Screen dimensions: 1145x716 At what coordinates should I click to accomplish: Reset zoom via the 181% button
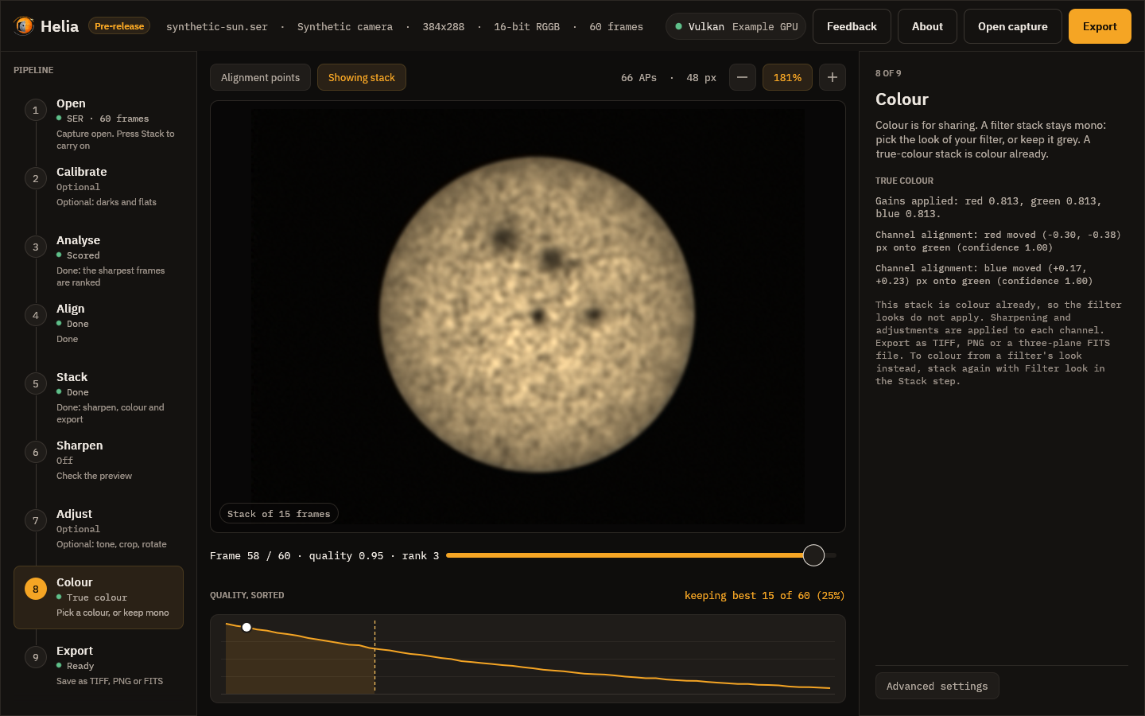(x=787, y=77)
